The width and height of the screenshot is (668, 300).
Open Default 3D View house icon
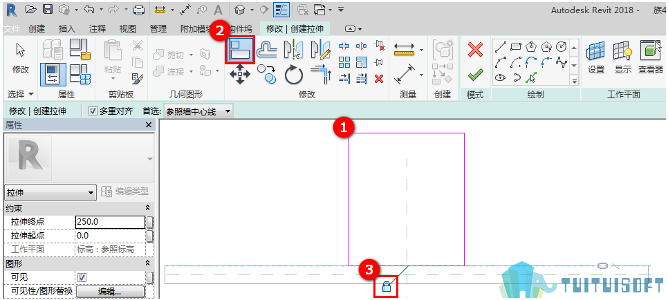[240, 10]
